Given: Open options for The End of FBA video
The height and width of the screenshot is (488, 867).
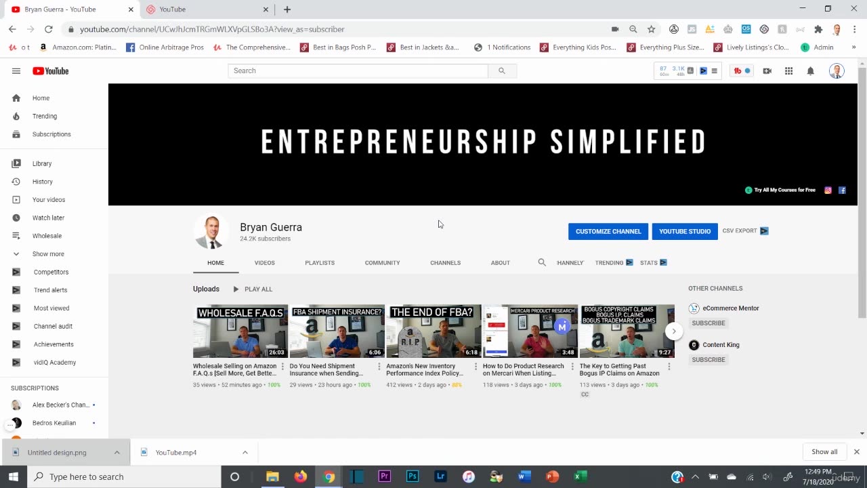Looking at the screenshot, I should (x=475, y=367).
